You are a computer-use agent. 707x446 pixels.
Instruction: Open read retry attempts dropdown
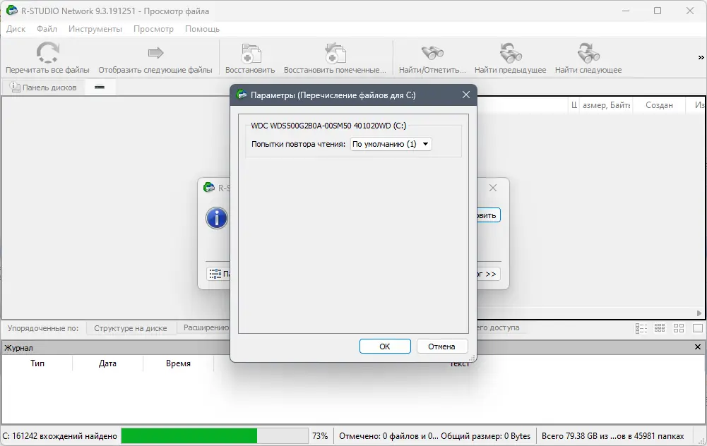(x=391, y=144)
